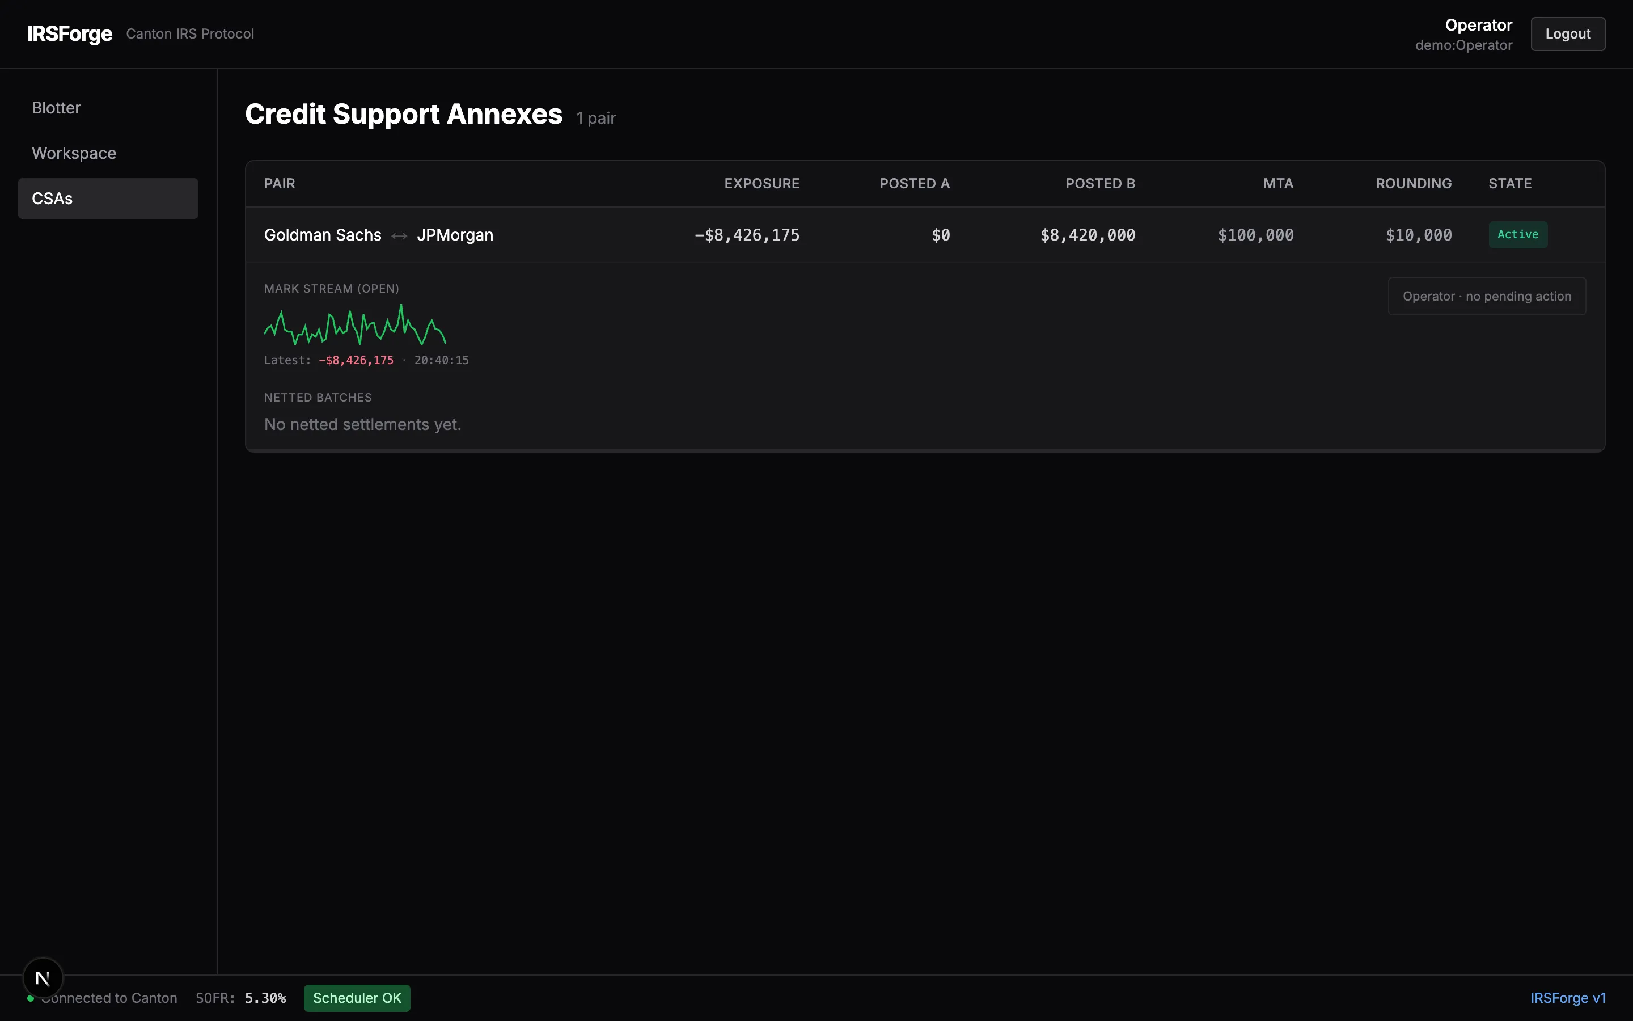The width and height of the screenshot is (1633, 1021).
Task: Expand the Goldman Sachs JPMorgan CSA row
Action: click(607, 235)
